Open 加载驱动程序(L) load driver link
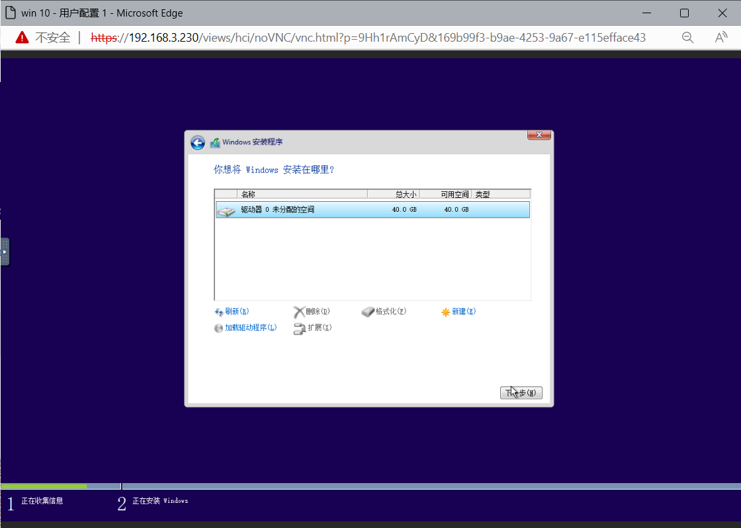The image size is (741, 528). point(251,328)
